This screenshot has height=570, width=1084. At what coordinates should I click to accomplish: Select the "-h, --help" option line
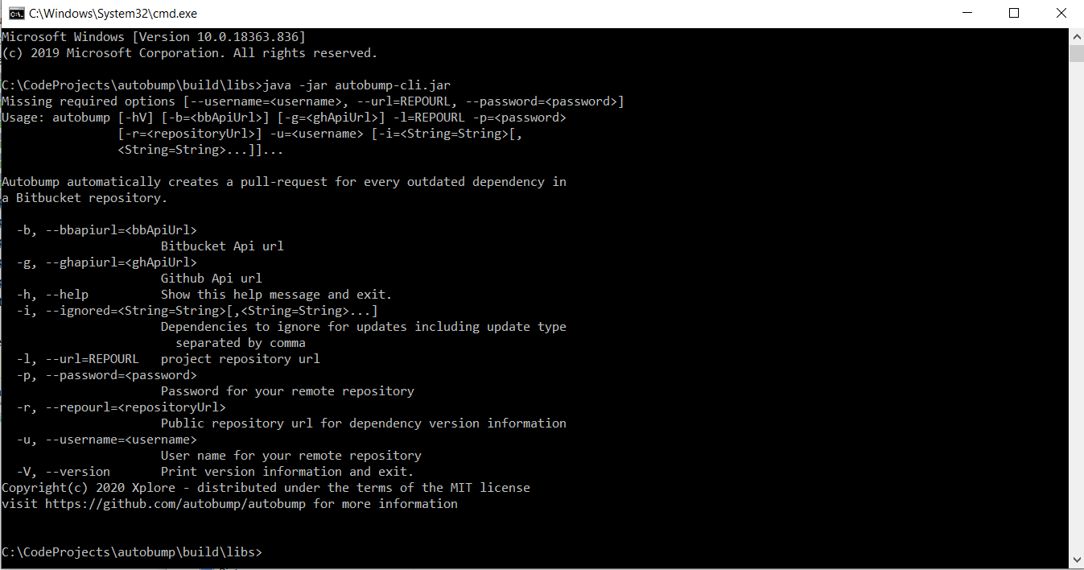click(204, 295)
